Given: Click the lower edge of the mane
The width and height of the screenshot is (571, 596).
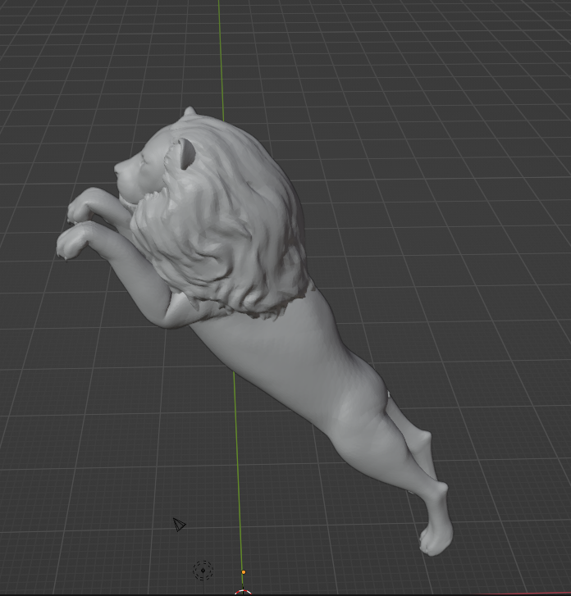Looking at the screenshot, I should (263, 309).
